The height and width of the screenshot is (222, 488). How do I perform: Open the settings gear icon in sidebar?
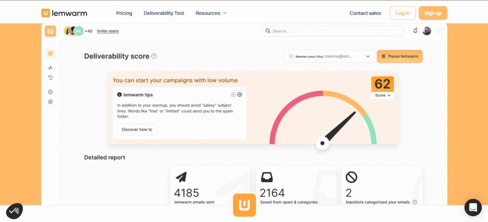click(x=50, y=102)
